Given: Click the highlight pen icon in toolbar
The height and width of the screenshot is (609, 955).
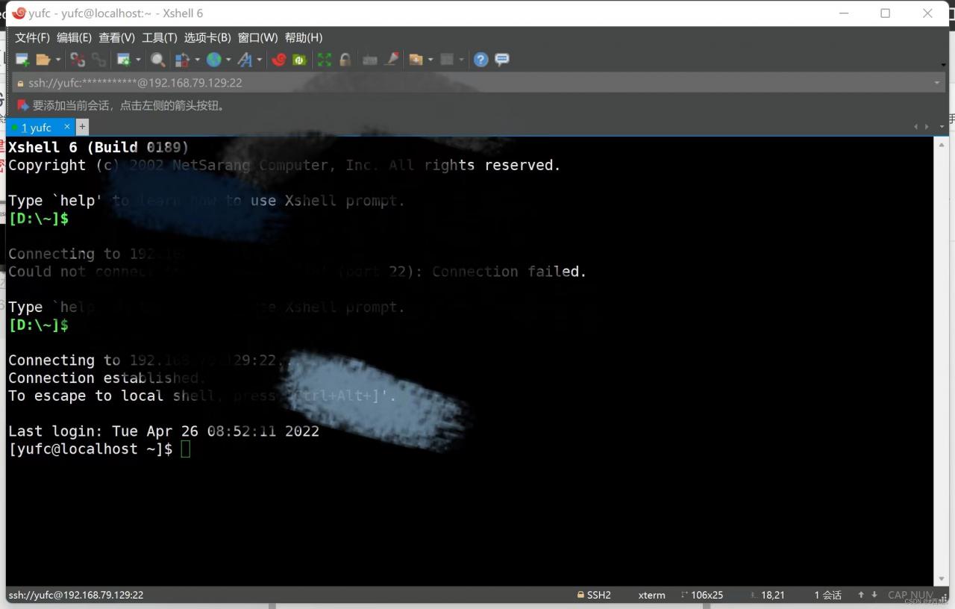Looking at the screenshot, I should [391, 60].
